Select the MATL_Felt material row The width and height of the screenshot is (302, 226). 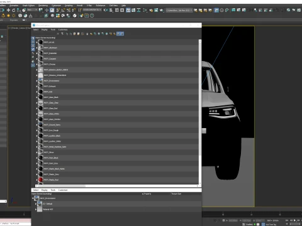tap(117, 92)
